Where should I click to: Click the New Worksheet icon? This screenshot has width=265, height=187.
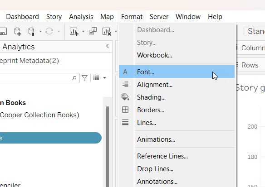tap(74, 32)
